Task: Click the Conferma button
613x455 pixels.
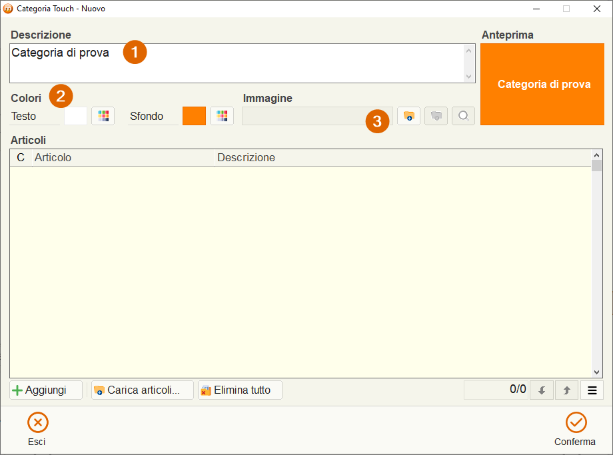Action: [x=575, y=429]
